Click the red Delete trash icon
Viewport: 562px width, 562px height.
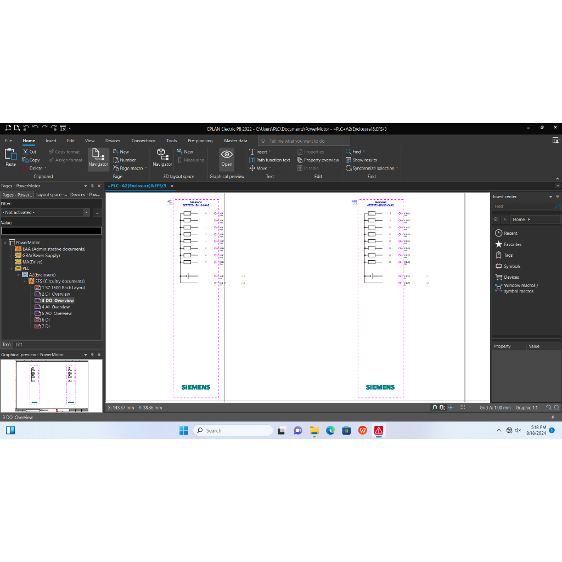coord(25,168)
